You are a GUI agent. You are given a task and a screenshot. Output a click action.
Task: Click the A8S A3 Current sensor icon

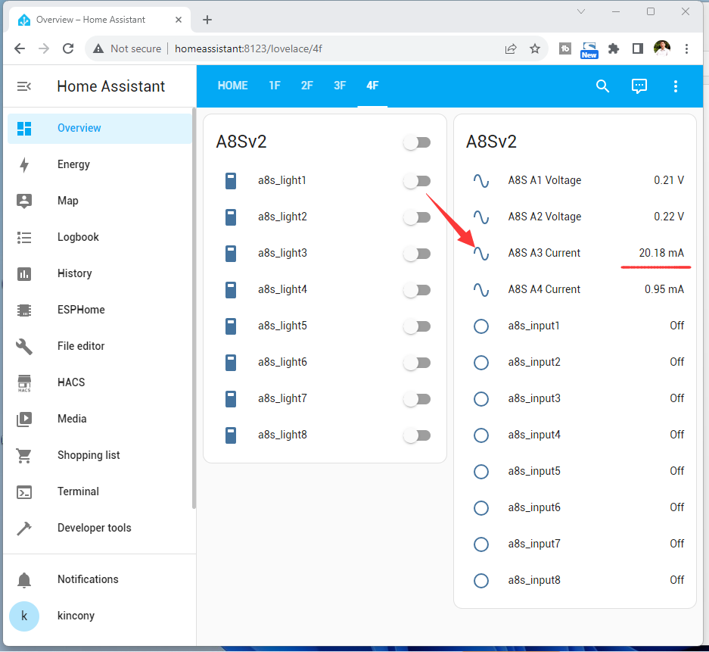(x=480, y=253)
